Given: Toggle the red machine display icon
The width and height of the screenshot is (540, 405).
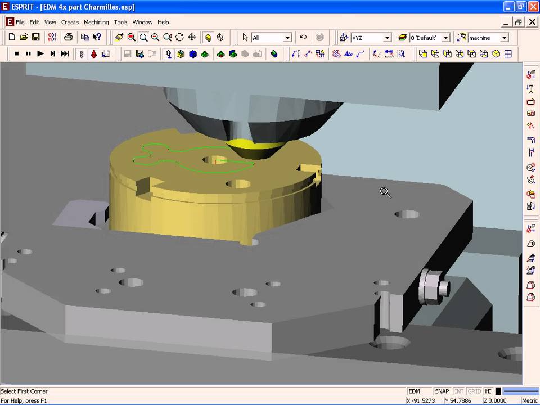Looking at the screenshot, I should [x=94, y=54].
